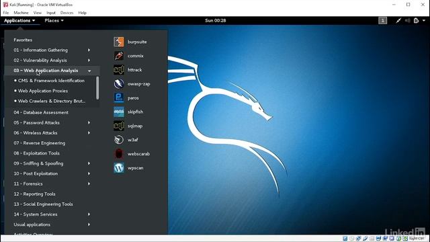Click workspace indicator number 1
The height and width of the screenshot is (242, 430).
[382, 21]
